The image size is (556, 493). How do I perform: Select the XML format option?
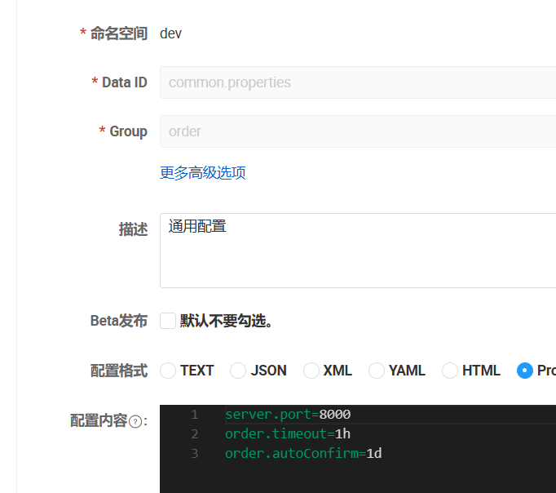tap(311, 371)
